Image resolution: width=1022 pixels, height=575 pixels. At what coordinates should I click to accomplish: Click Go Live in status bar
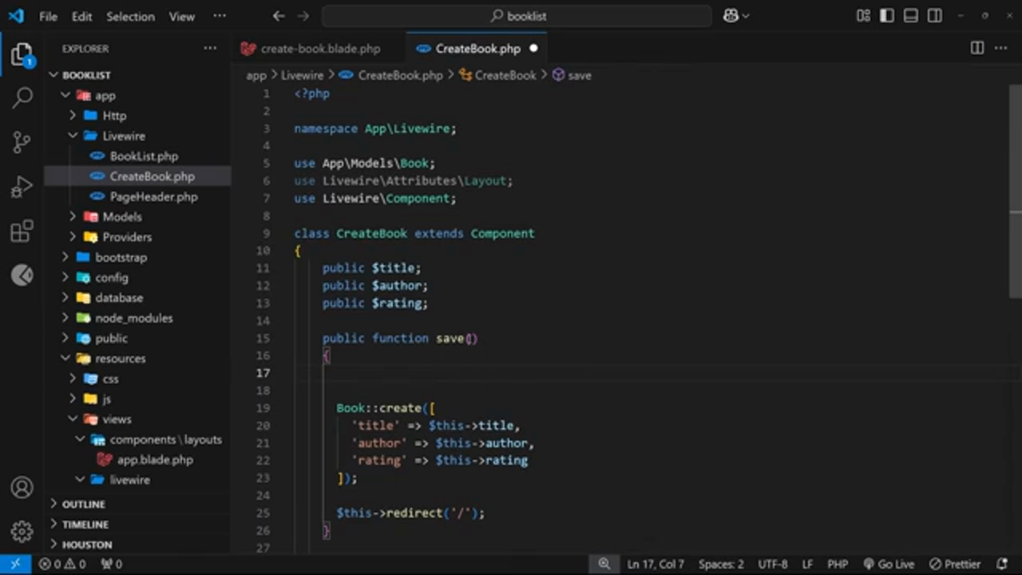click(x=888, y=564)
